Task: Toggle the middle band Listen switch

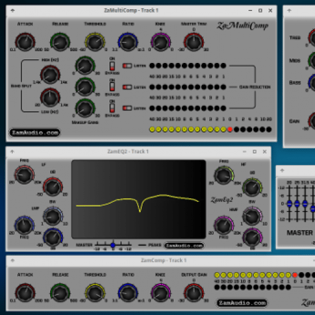Action: tap(127, 87)
